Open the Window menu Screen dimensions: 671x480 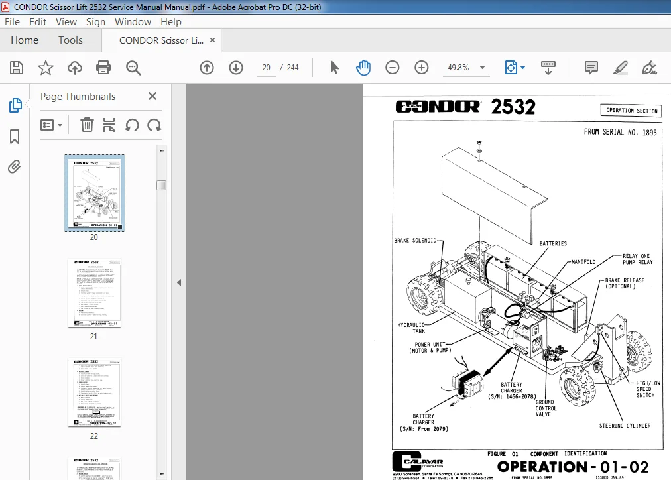[x=133, y=22]
